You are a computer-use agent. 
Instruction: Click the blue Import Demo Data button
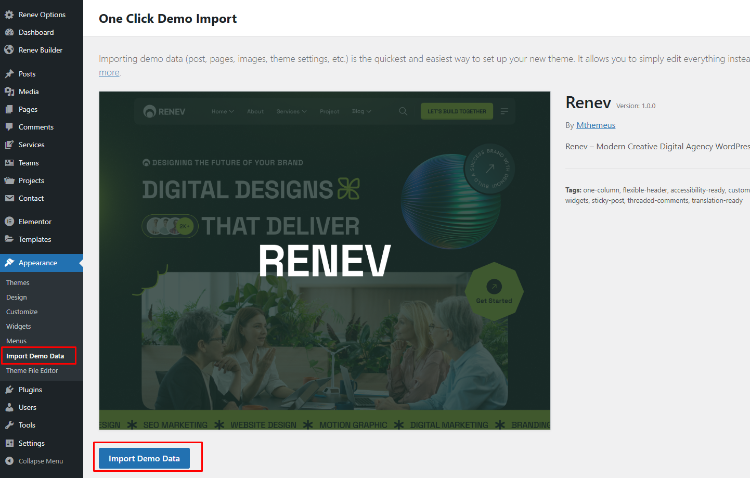[144, 458]
